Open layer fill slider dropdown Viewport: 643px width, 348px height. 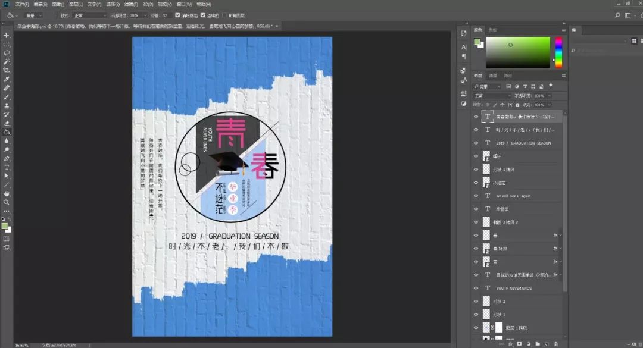point(550,105)
